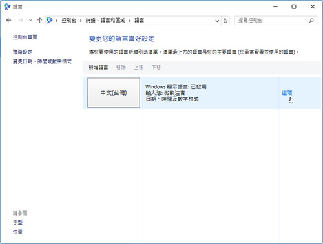Click the 輸入法: 微軟注音 text
The width and height of the screenshot is (323, 244).
coord(165,93)
